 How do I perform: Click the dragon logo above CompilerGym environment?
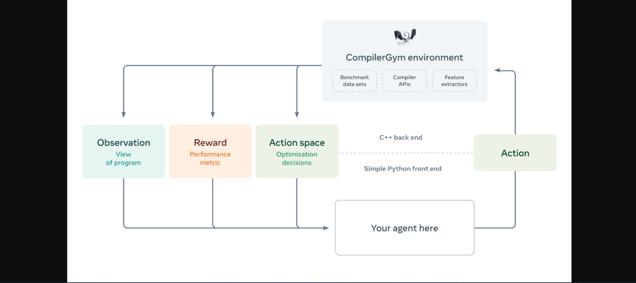click(405, 37)
